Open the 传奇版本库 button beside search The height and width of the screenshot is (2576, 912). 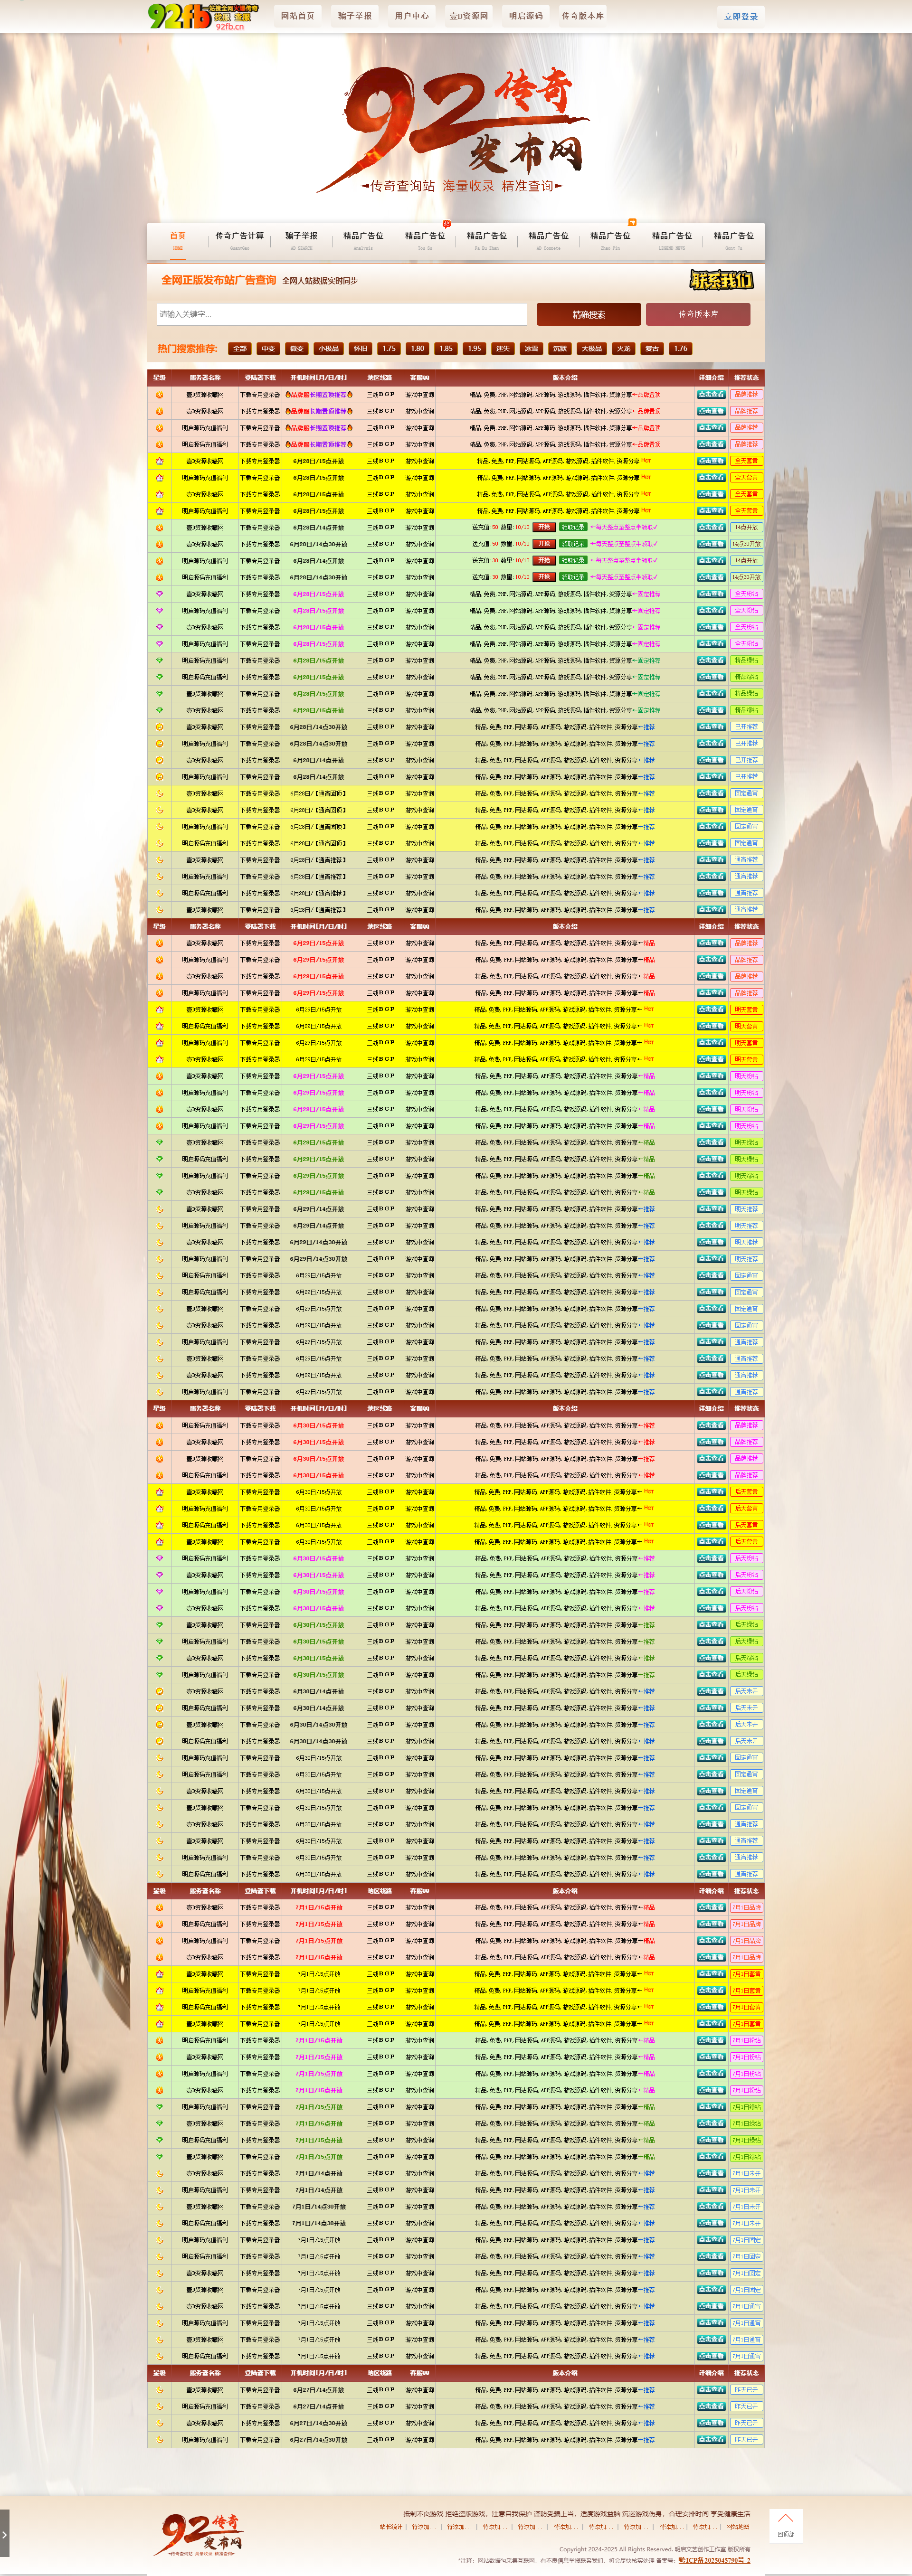click(x=698, y=314)
